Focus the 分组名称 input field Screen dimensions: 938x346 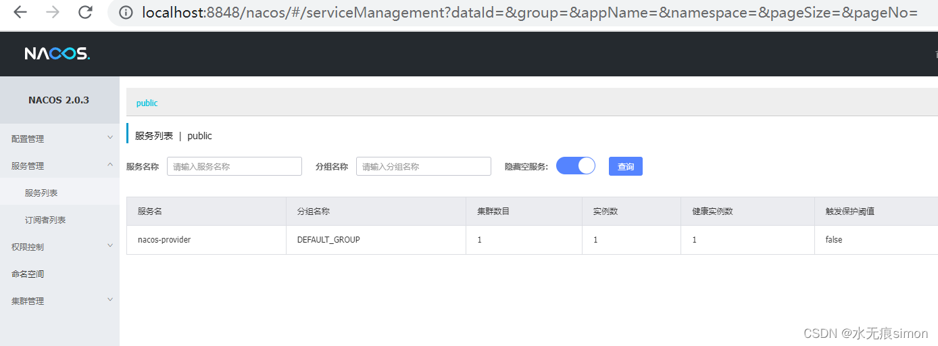(x=424, y=166)
